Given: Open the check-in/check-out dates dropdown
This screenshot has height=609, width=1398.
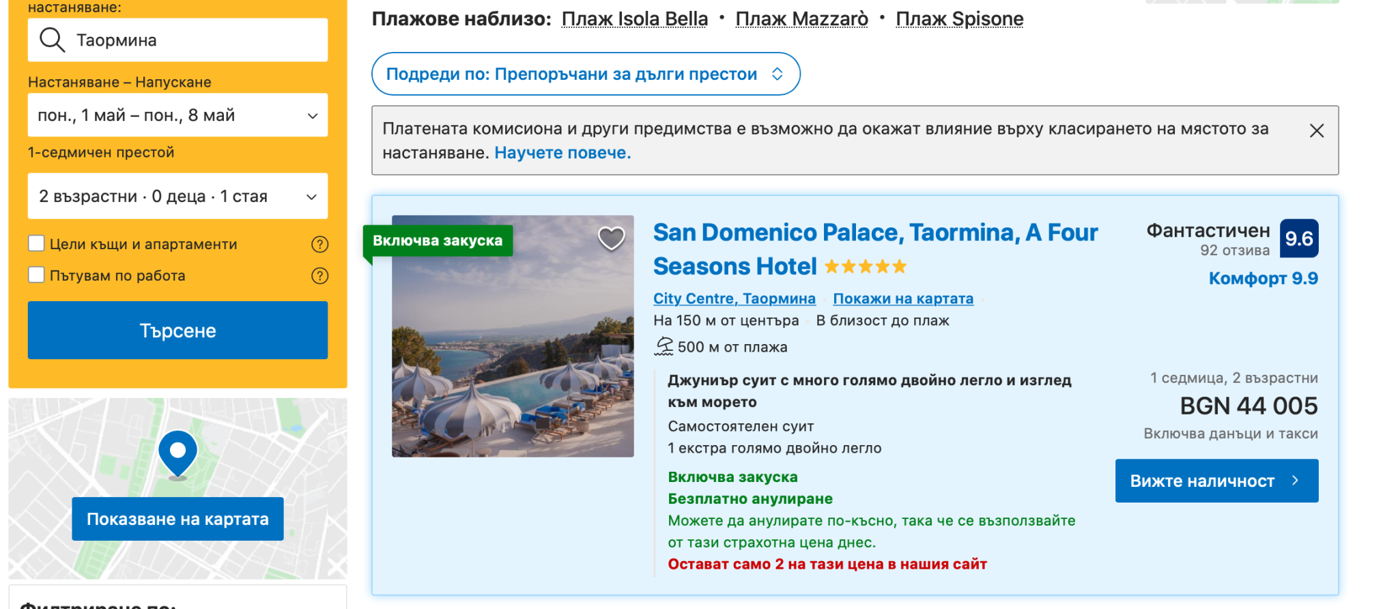Looking at the screenshot, I should click(177, 115).
